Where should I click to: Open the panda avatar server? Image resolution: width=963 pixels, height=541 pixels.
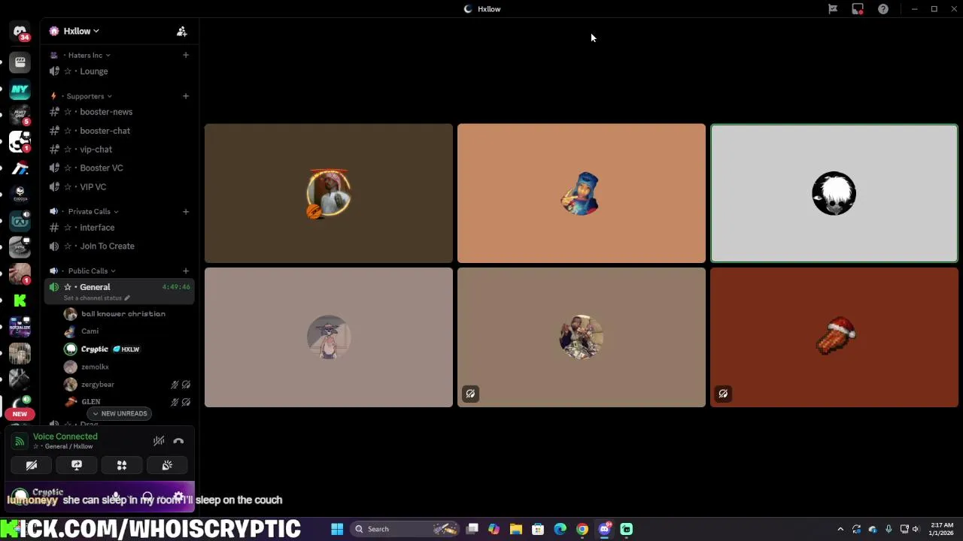20,142
